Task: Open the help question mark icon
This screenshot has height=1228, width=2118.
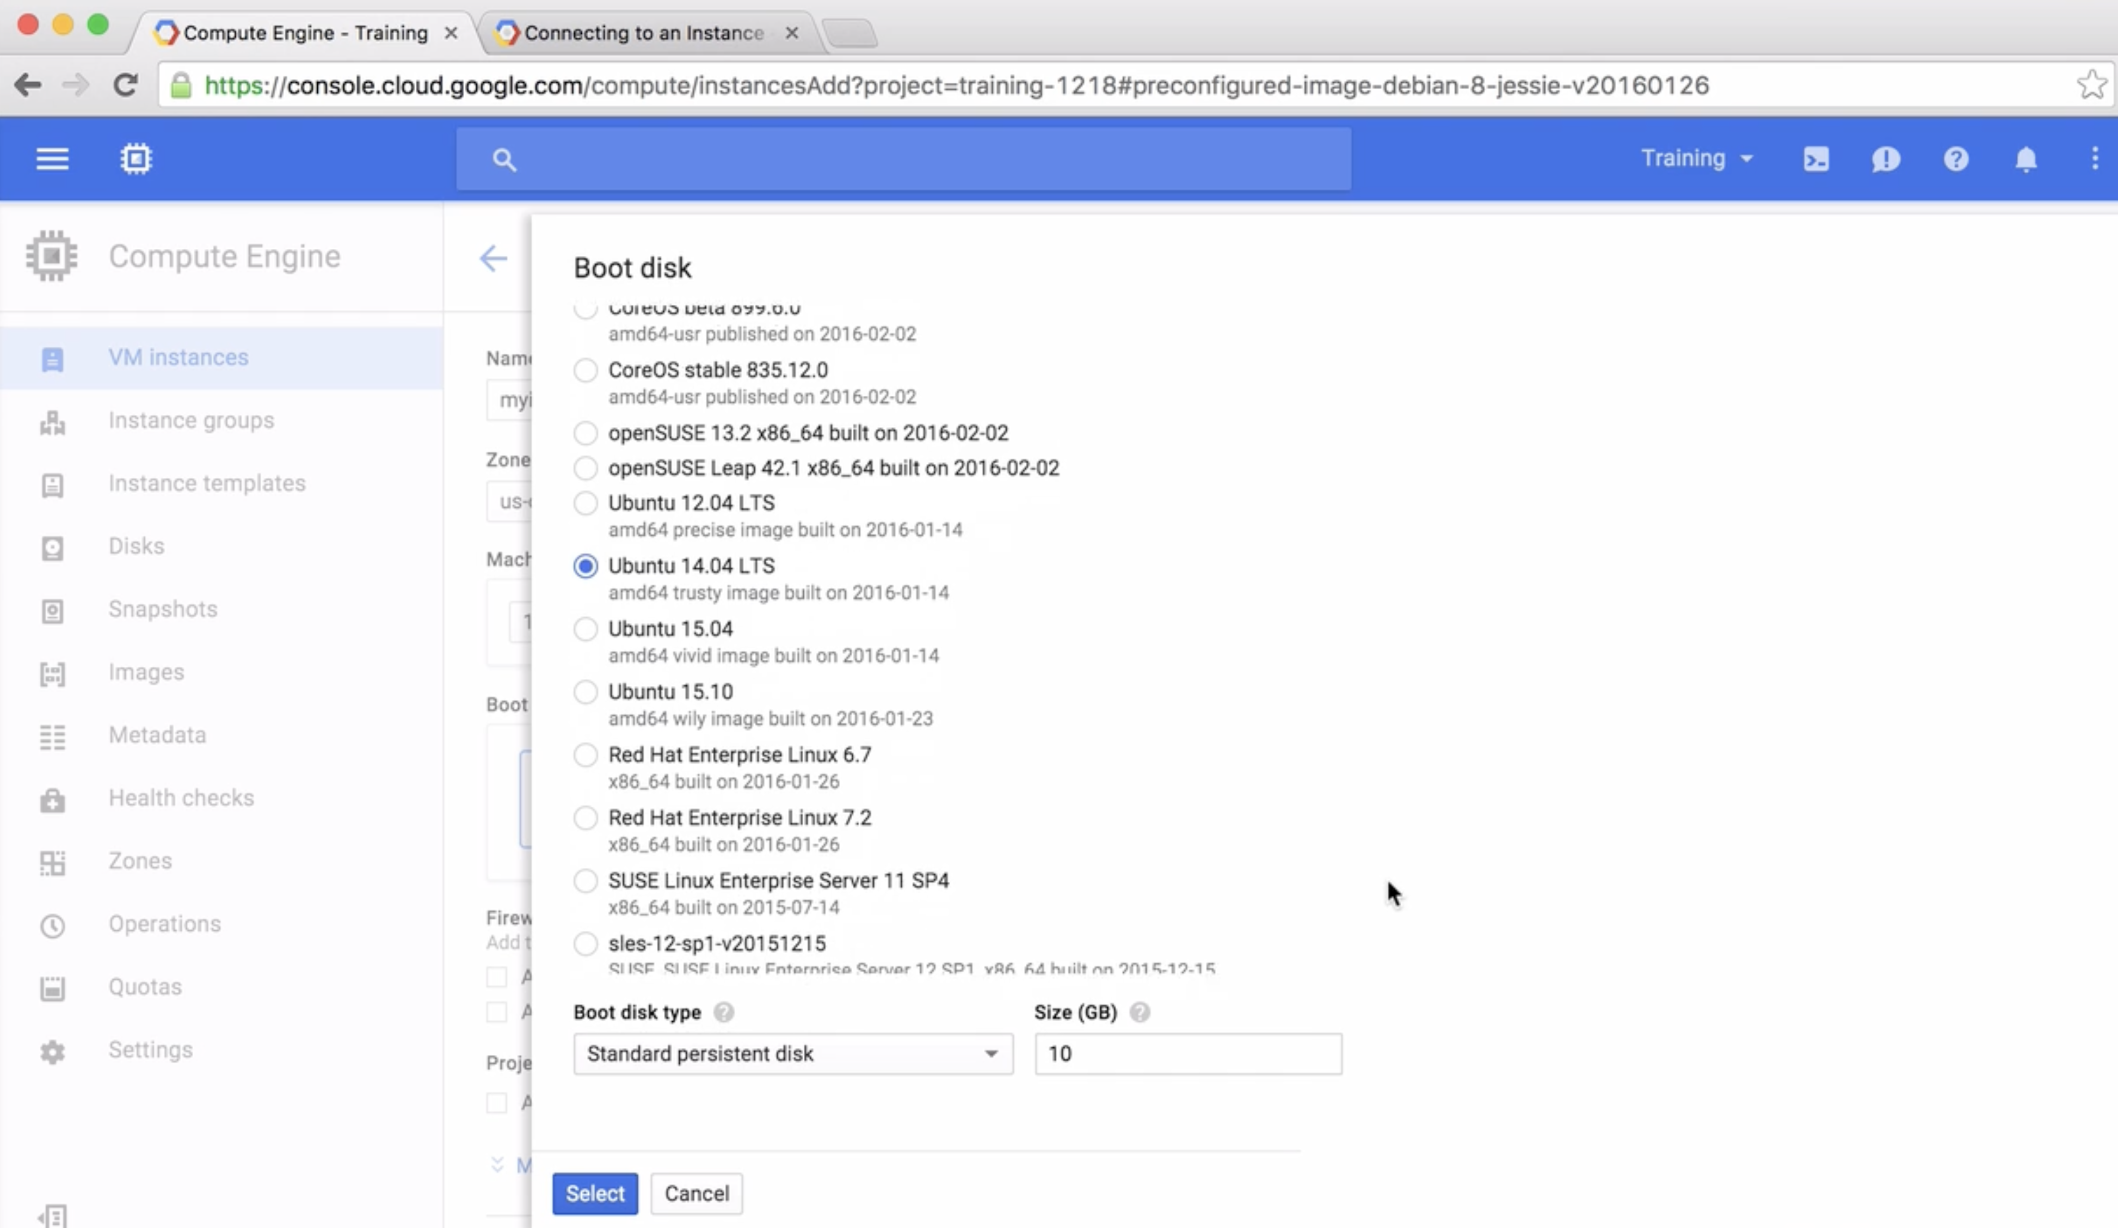Action: pos(1956,159)
